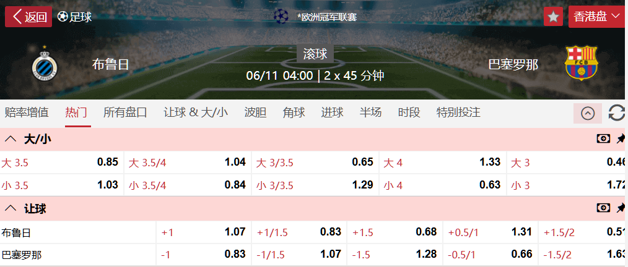Viewport: 628px width, 267px height.
Task: Pin the 让球 market section
Action: (621, 209)
